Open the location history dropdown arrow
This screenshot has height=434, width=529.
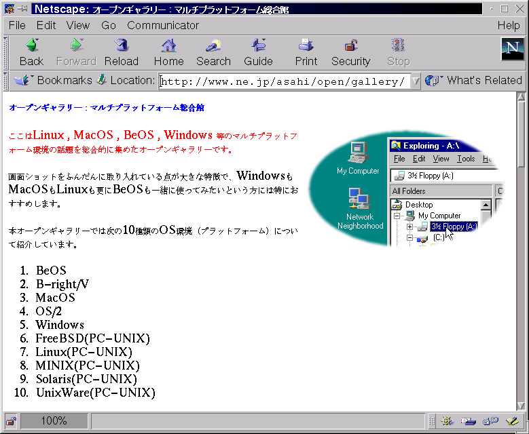click(416, 81)
